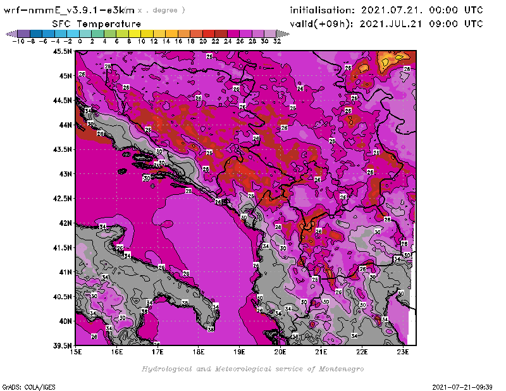Click the "15E" longitude label
The width and height of the screenshot is (506, 391).
click(76, 352)
